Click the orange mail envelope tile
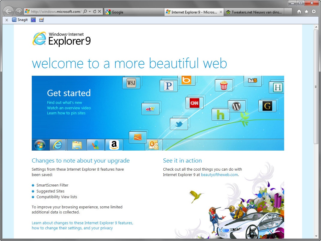 (x=138, y=137)
